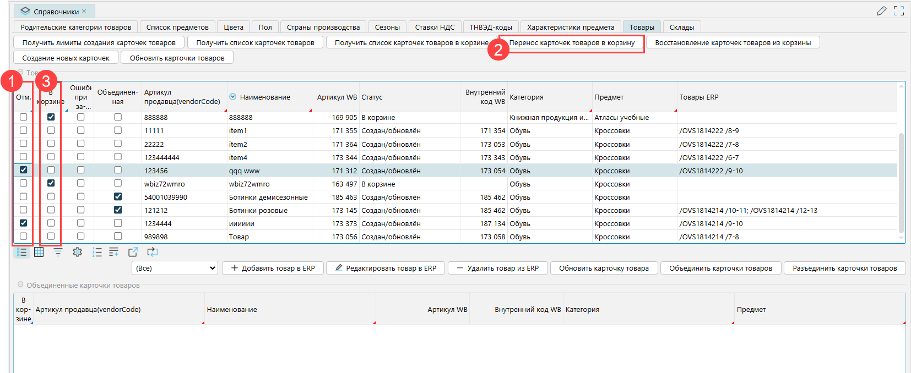
Task: Click the products table vertical scrollbar thumb
Action: [901, 183]
